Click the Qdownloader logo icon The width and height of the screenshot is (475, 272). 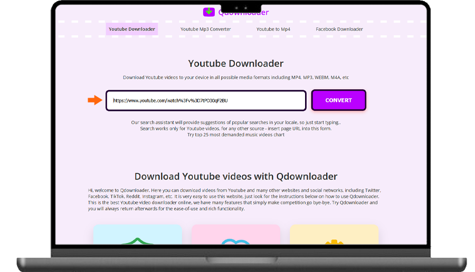click(208, 12)
